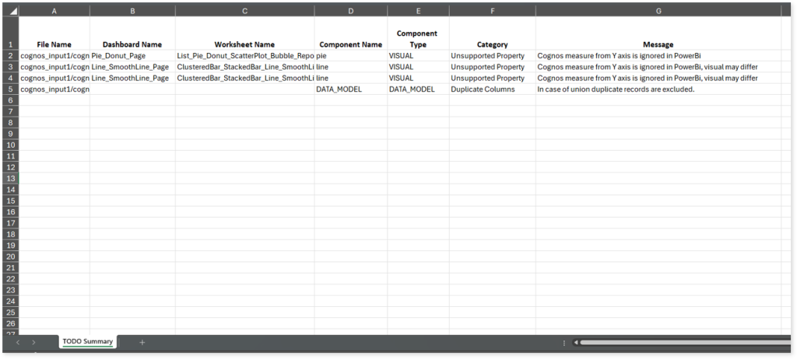Screen dimensions: 797x359
Task: Click the previous sheet navigation arrow
Action: point(17,342)
